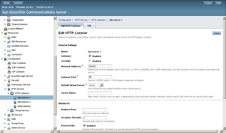This screenshot has height=133, width=226.
Task: Click the JMS Resources icon
Action: tap(9, 42)
